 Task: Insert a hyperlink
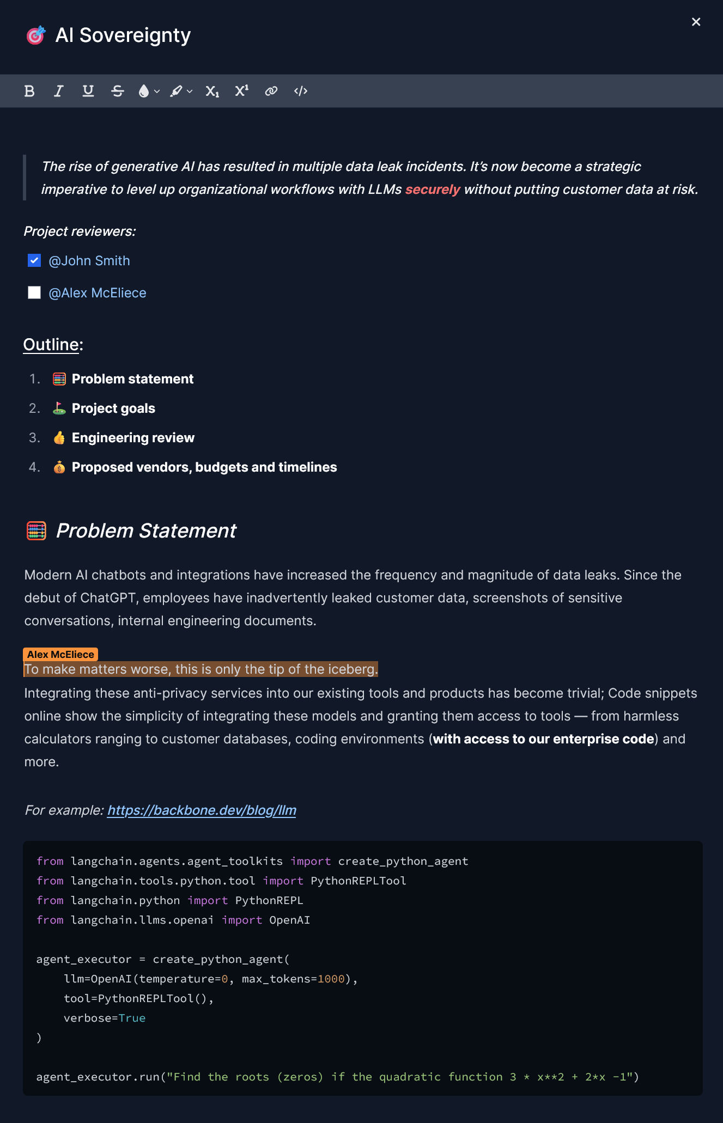click(x=271, y=91)
